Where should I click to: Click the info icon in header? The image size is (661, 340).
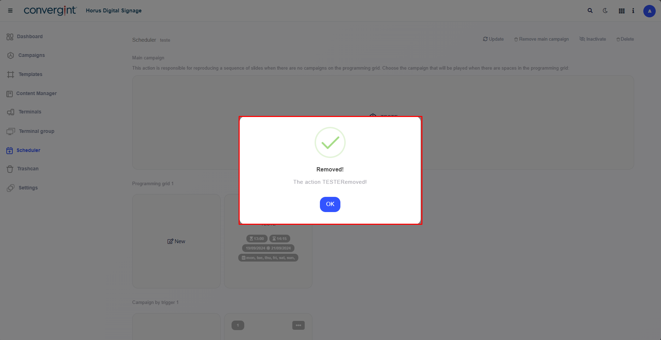pyautogui.click(x=633, y=11)
